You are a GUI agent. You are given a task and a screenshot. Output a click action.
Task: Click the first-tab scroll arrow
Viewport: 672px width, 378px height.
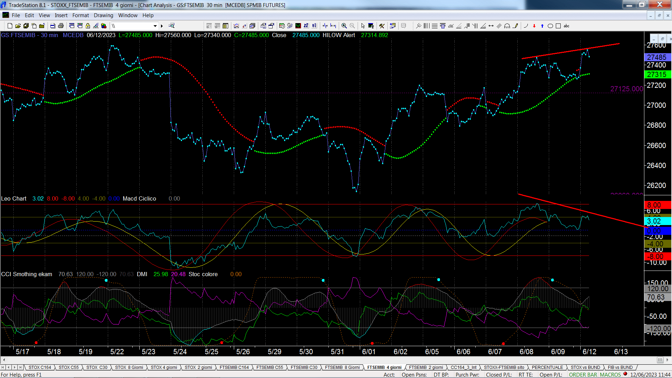[x=3, y=367]
